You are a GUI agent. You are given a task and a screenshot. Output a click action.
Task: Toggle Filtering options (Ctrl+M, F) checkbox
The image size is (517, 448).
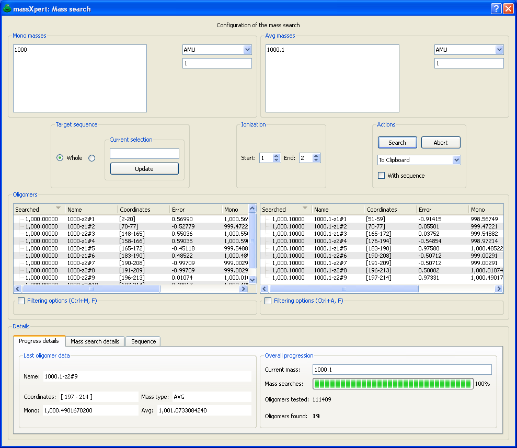click(x=21, y=301)
